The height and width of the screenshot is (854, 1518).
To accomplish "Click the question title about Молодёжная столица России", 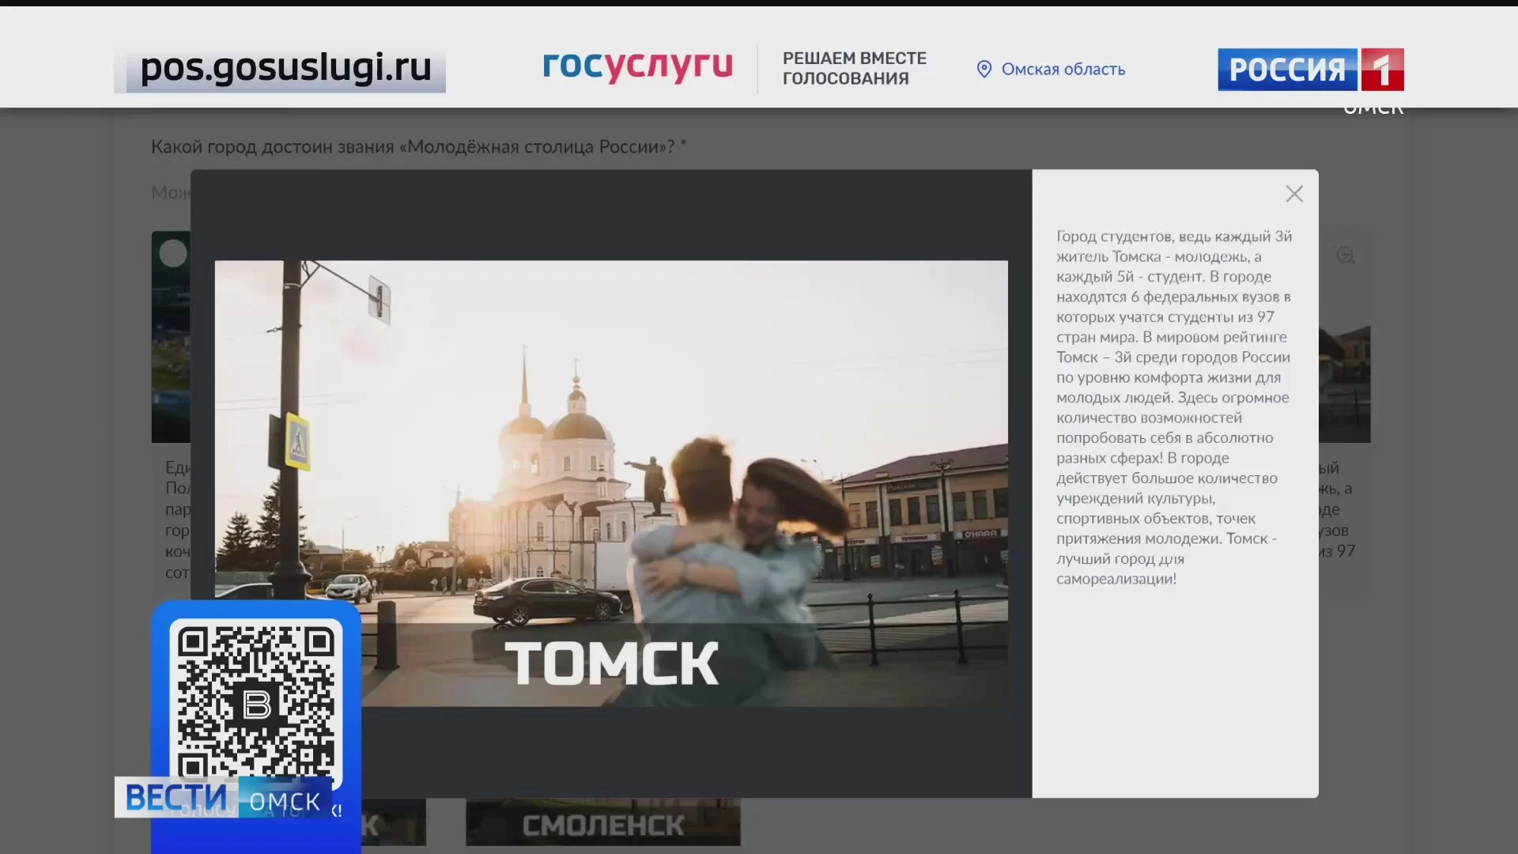I will 417,145.
